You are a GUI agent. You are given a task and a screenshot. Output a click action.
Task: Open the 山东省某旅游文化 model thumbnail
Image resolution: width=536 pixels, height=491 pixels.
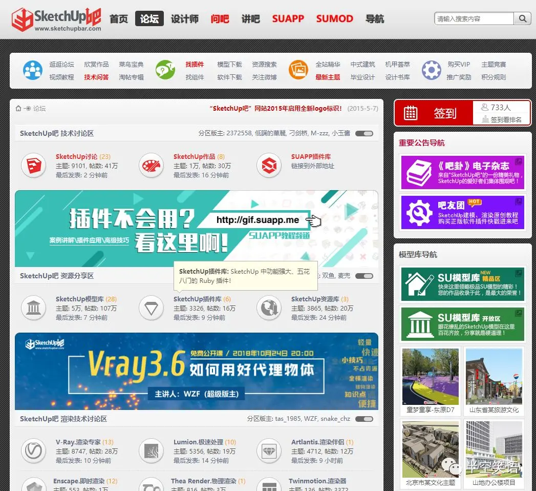point(494,377)
